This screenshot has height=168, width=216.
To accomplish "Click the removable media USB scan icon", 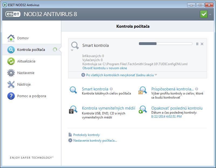I will 73,110.
